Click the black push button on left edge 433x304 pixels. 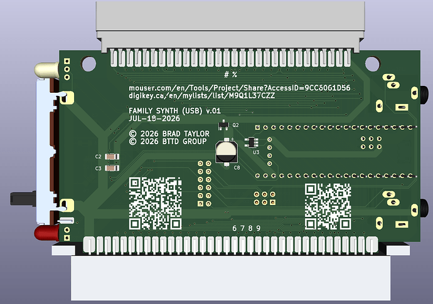point(23,199)
